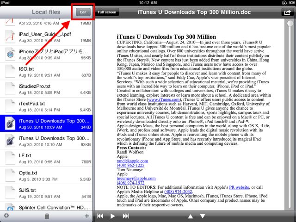The width and height of the screenshot is (296, 222).
Task: Skip to previous track button
Action: [100, 216]
